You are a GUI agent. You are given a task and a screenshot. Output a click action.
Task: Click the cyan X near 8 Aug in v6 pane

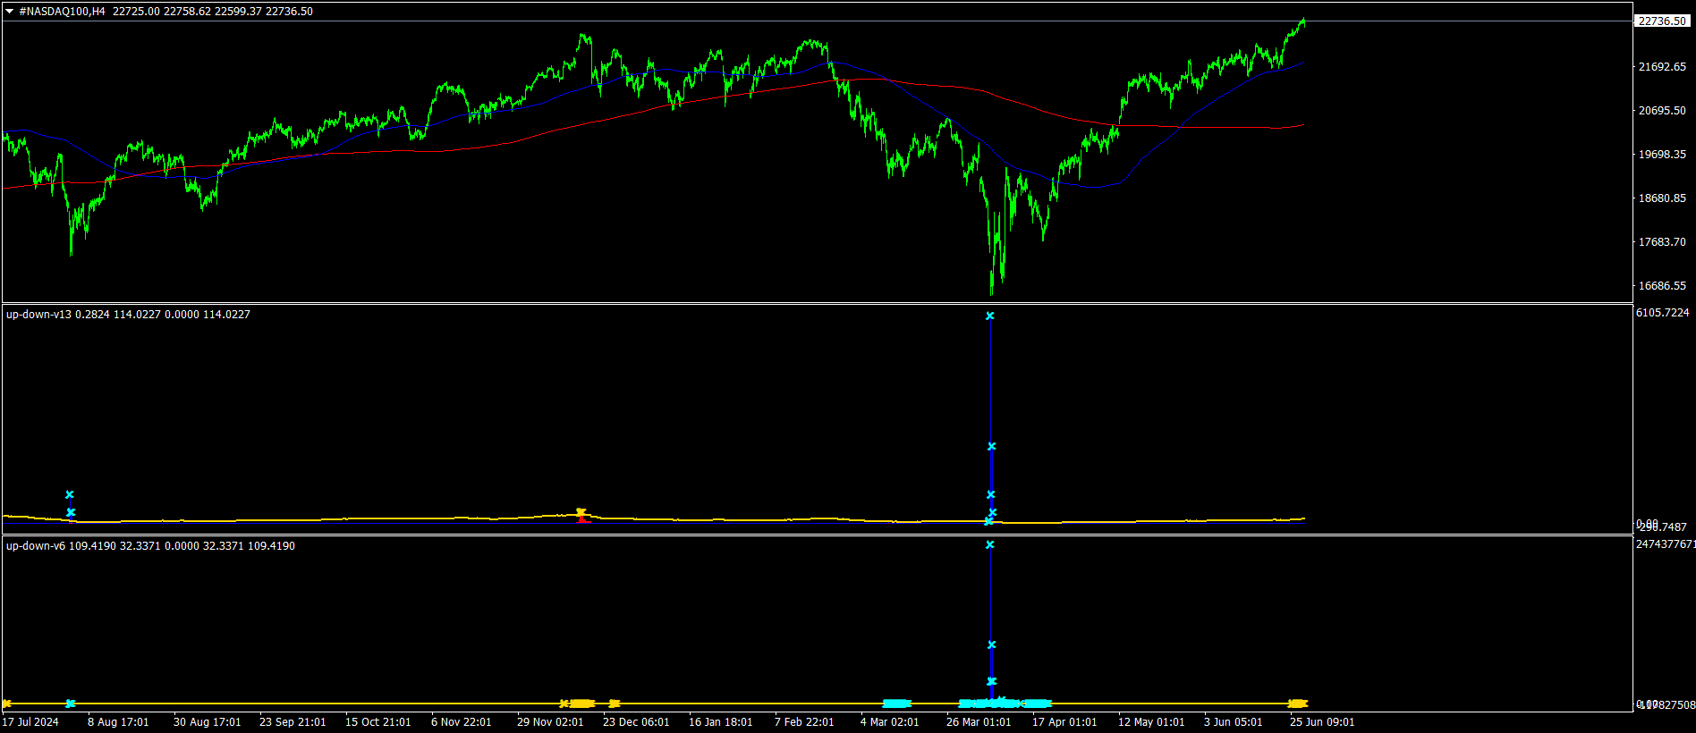pyautogui.click(x=70, y=704)
